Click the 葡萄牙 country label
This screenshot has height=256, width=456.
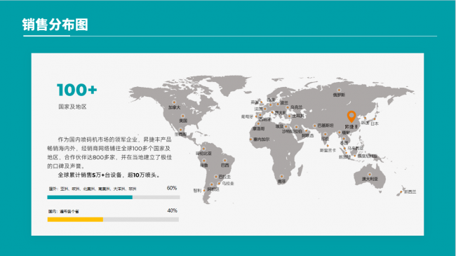(247, 116)
